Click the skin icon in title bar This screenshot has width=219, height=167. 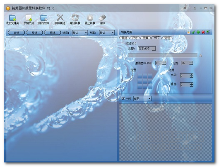185,8
